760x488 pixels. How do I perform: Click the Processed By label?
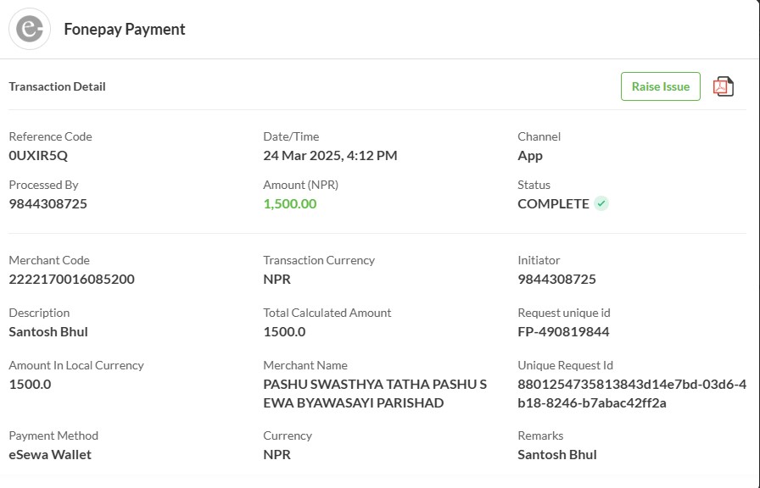[43, 185]
